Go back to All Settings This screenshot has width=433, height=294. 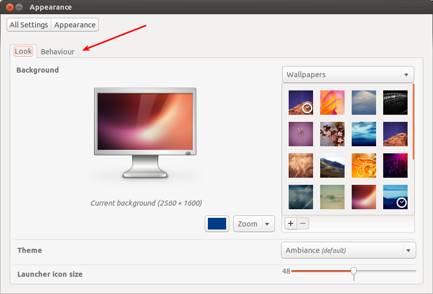click(29, 25)
